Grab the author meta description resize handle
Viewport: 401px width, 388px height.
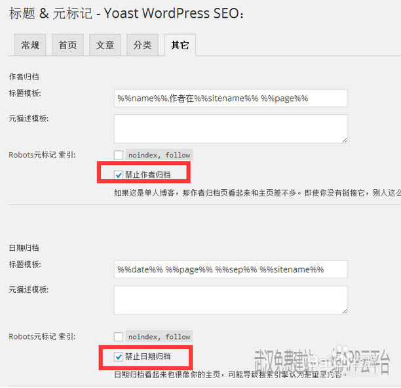345,140
